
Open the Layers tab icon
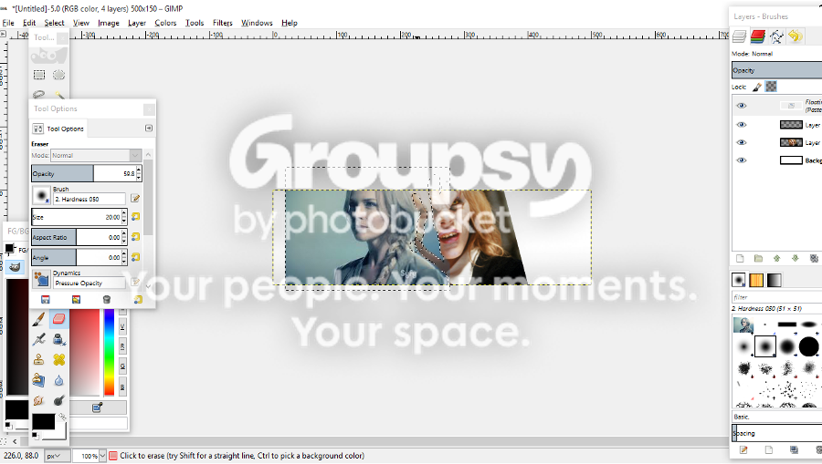click(x=739, y=36)
